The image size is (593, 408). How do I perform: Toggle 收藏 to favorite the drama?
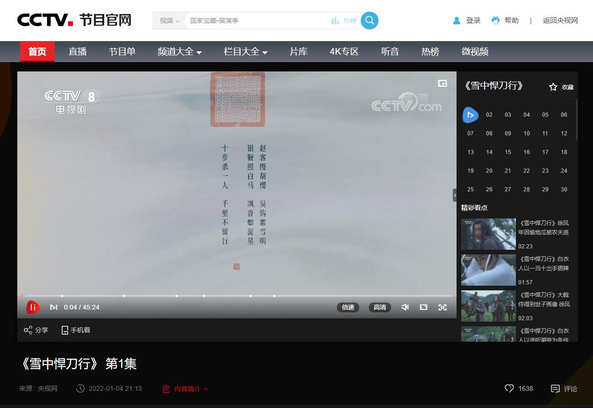560,86
